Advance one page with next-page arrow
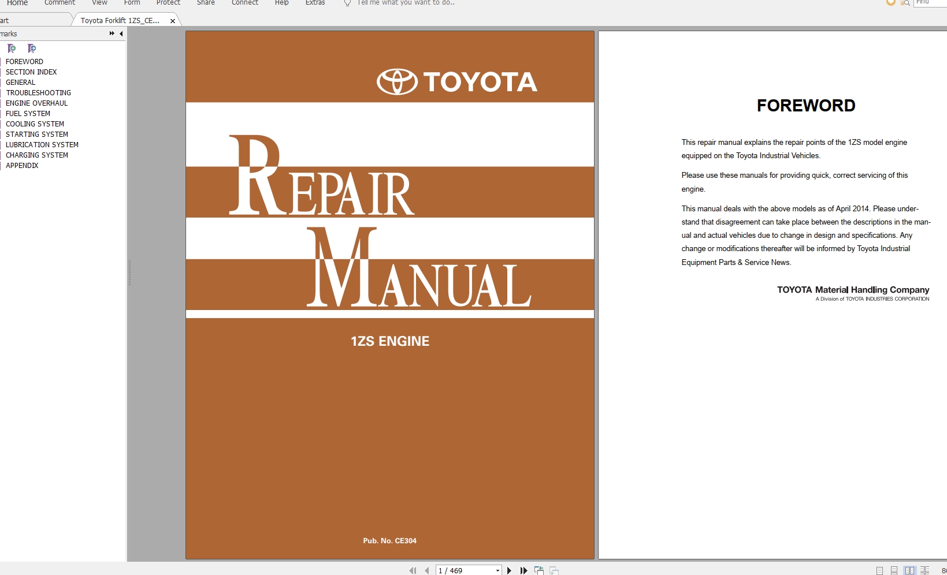 [509, 570]
